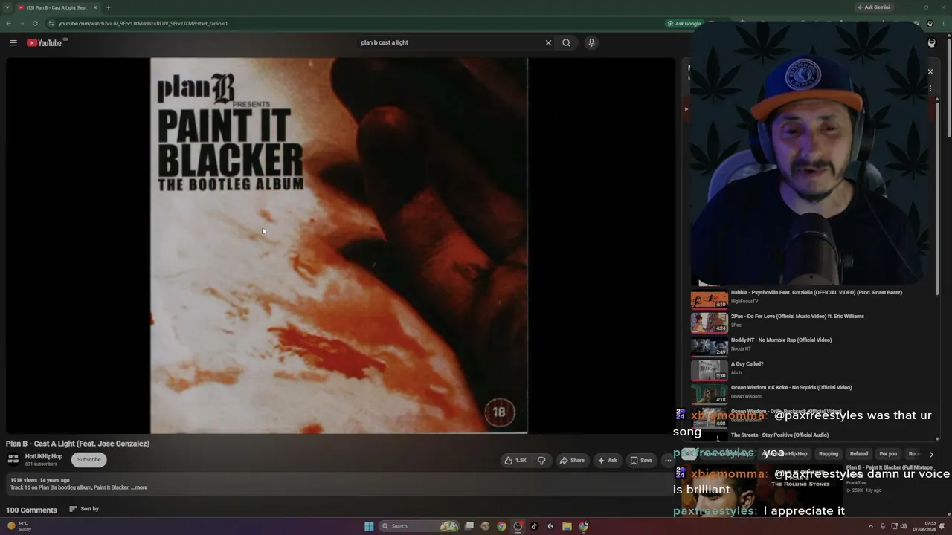Subscribe to HotUKHipHop
The width and height of the screenshot is (952, 535).
click(x=89, y=460)
